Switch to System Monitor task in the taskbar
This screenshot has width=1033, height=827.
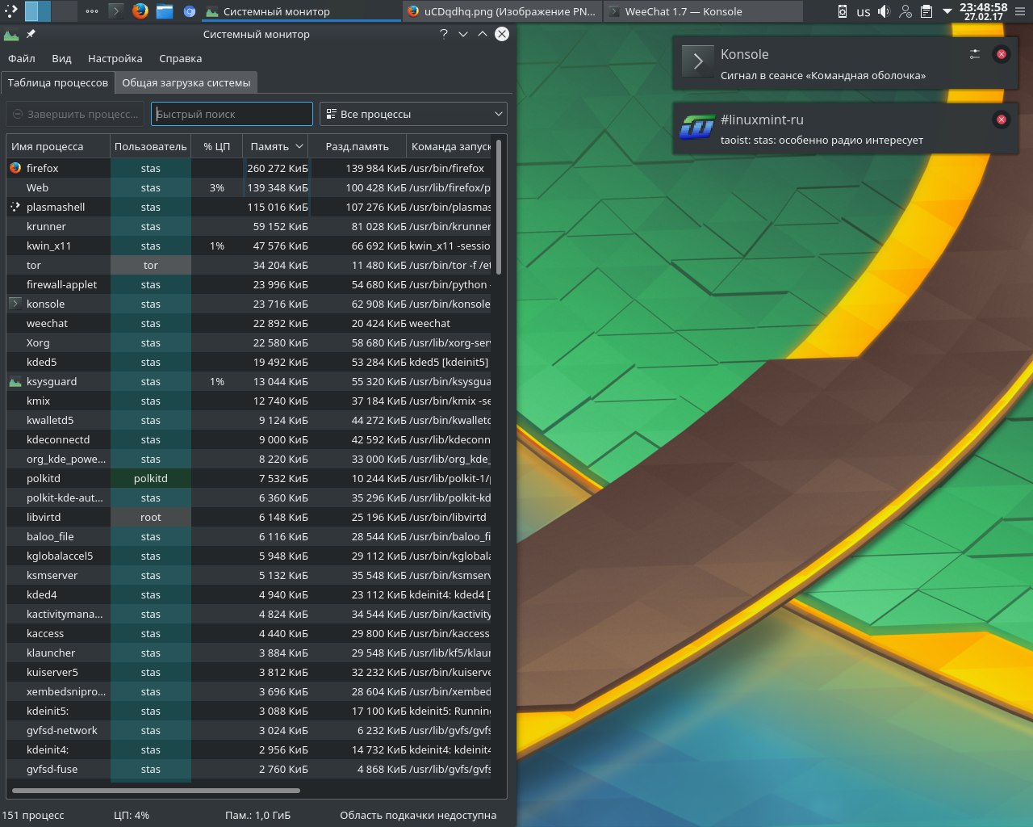[300, 11]
